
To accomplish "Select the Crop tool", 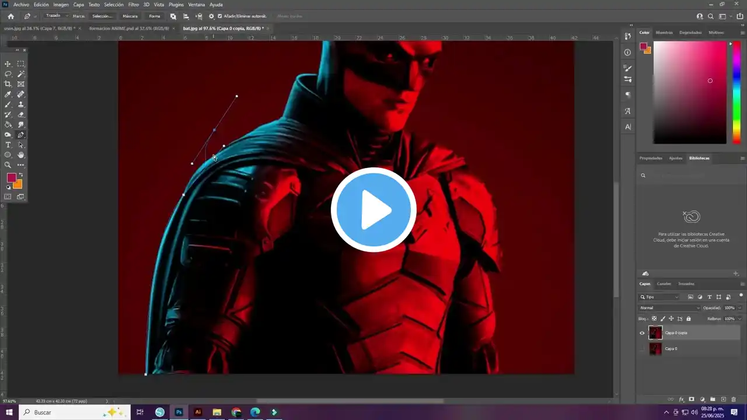I will (8, 84).
